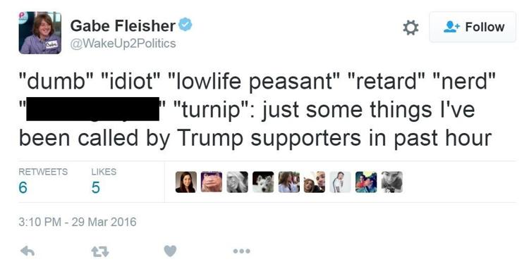This screenshot has width=529, height=264.
Task: Click the avatar of person in white shirt
Action: coord(340,182)
